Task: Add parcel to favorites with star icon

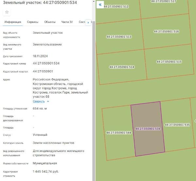Action: (7, 12)
